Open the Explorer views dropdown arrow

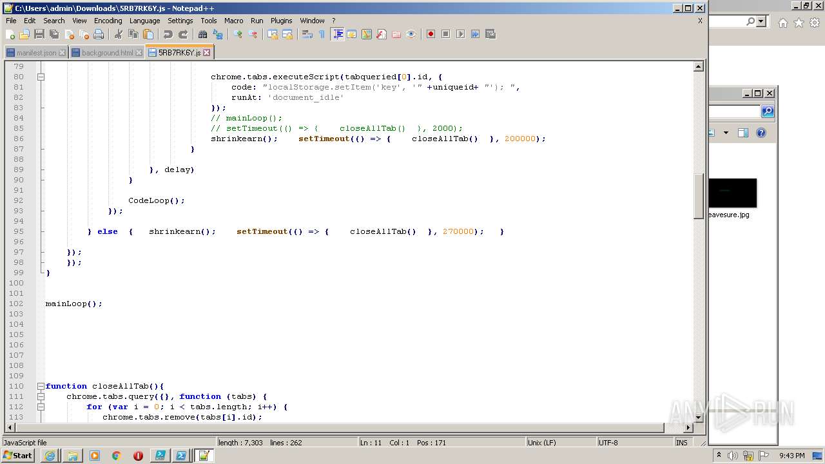coord(726,133)
